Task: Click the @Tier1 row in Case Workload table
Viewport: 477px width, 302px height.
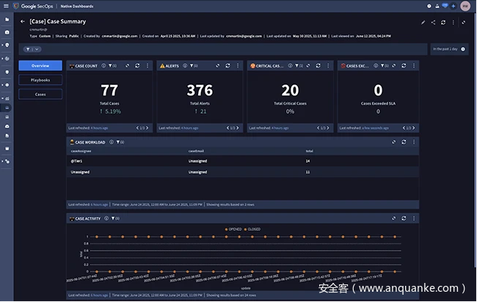Action: pos(76,160)
